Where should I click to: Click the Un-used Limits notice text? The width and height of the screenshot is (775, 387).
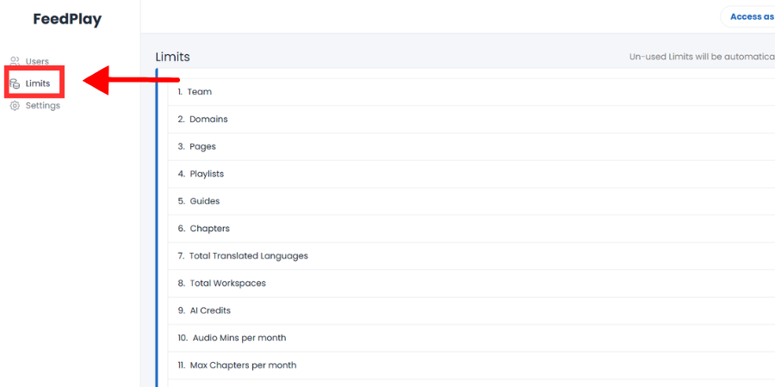[702, 57]
